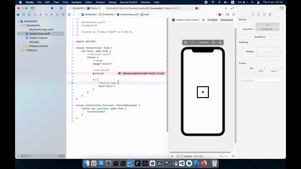Toggle code review with the arrows icon
The image size is (301, 169).
(232, 8)
